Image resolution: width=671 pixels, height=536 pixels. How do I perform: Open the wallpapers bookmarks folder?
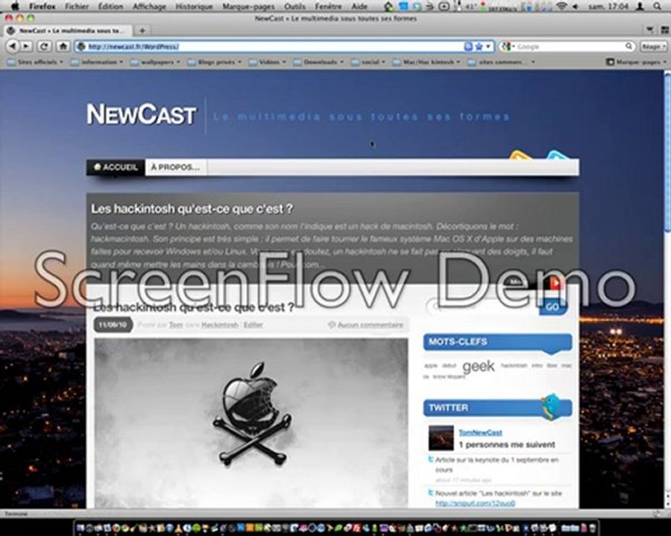point(155,62)
